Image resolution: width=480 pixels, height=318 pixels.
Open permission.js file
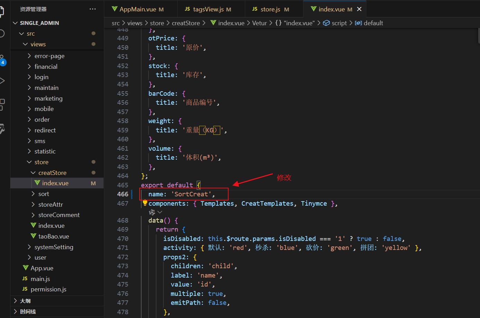point(57,289)
